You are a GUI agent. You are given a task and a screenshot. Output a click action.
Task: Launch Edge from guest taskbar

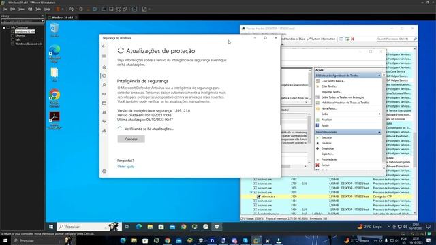(139, 227)
